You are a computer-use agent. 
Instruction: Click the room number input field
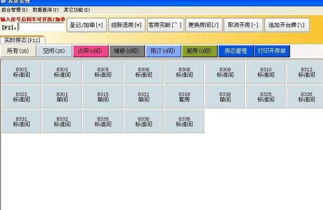[x=41, y=27]
